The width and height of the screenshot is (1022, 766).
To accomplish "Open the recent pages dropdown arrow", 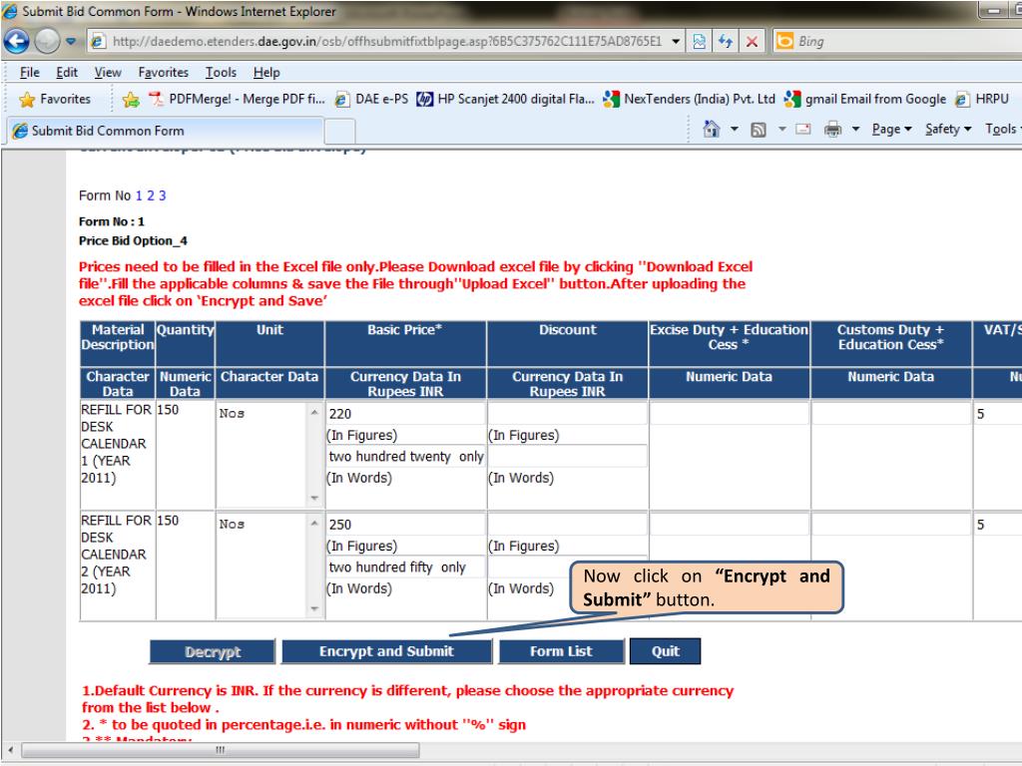I will coord(71,42).
